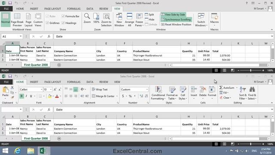
Task: Apply Italic formatting
Action: point(26,96)
